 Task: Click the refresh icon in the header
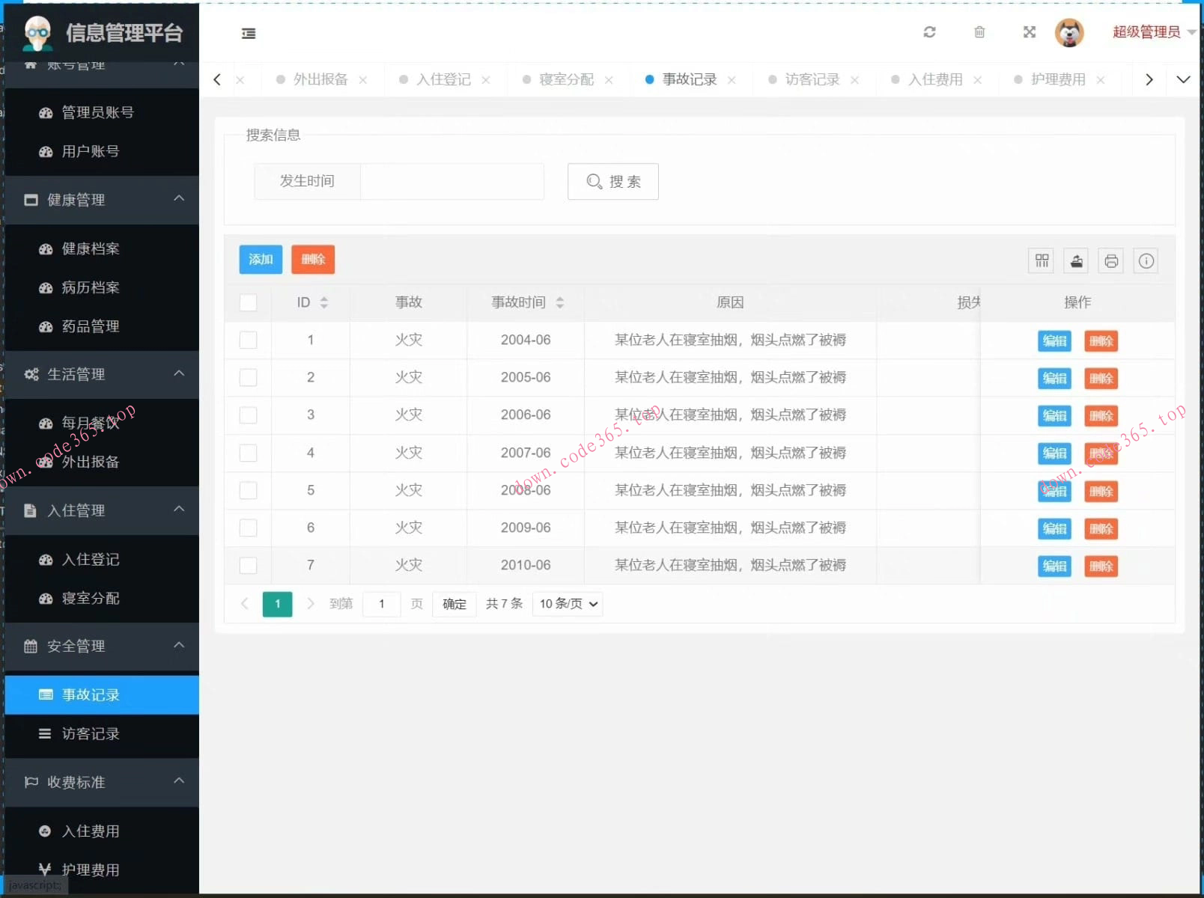pos(929,32)
